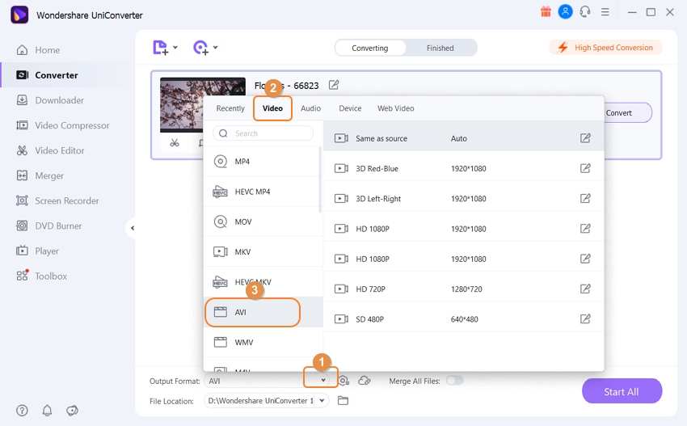
Task: Switch to the Device tab
Action: coord(350,108)
